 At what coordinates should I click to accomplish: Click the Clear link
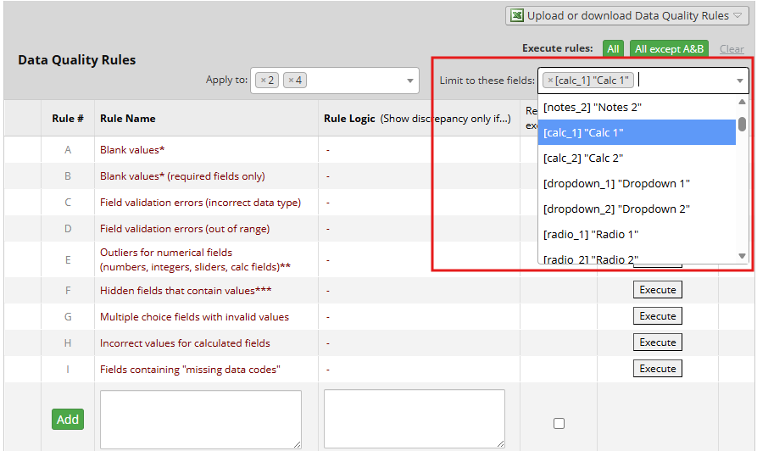coord(732,49)
